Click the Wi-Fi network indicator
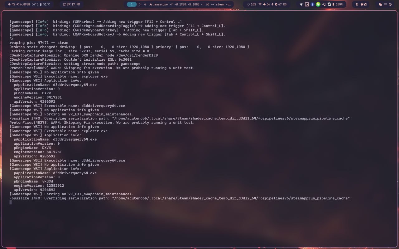The image size is (399, 249). 260,4
